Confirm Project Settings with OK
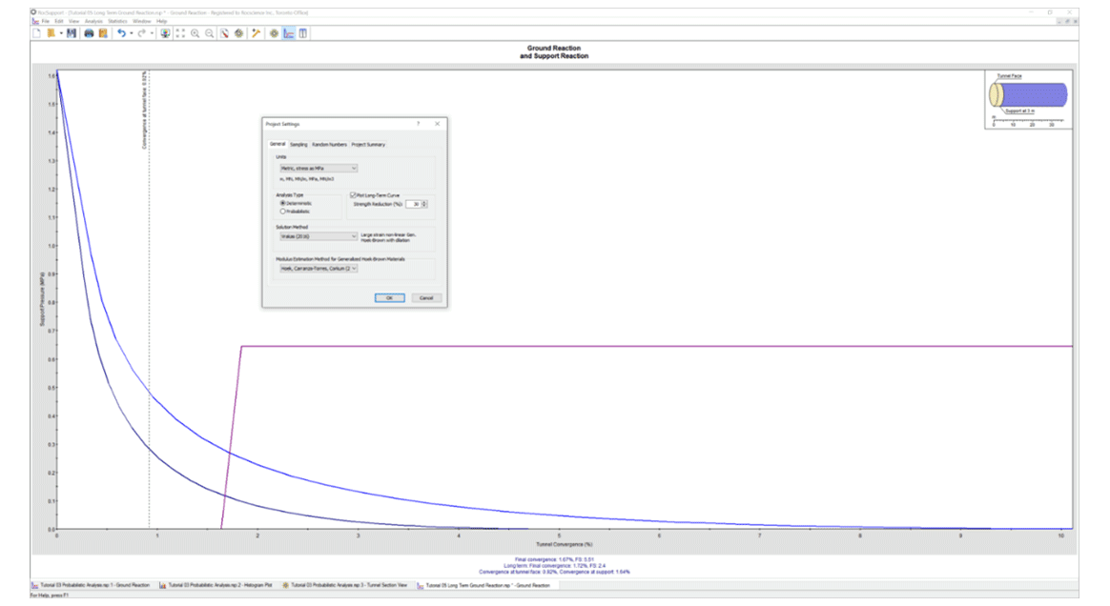The height and width of the screenshot is (606, 1110). pos(389,298)
